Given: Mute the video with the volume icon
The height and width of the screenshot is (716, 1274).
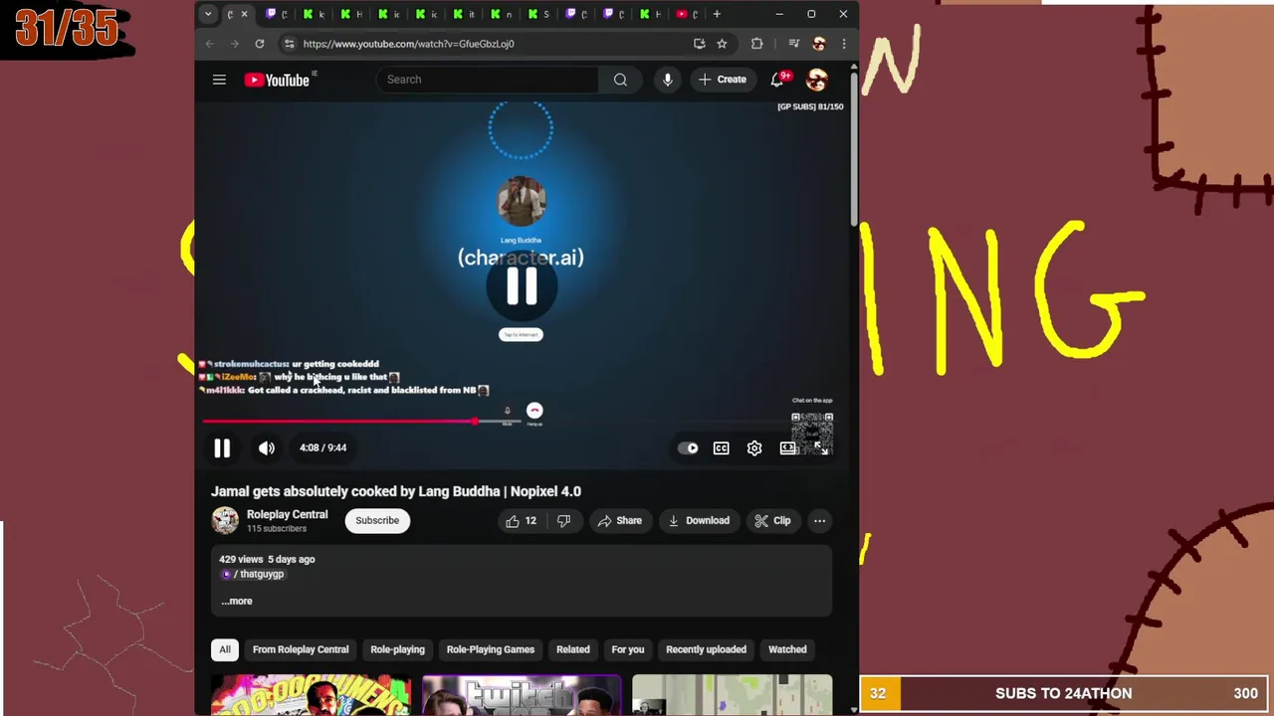Looking at the screenshot, I should click(x=266, y=448).
